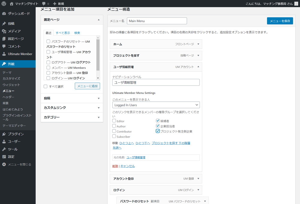Open 設定 icon in sidebar
Image resolution: width=300 pixels, height=204 pixels.
pos(4,157)
